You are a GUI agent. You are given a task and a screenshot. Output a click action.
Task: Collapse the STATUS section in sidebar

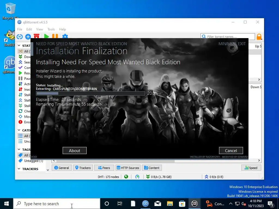(19, 45)
